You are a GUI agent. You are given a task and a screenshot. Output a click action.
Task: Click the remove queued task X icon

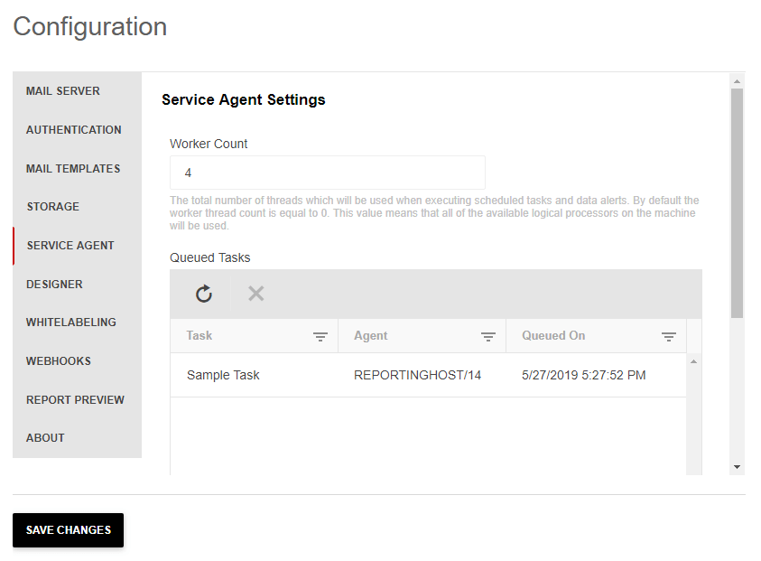[x=255, y=294]
